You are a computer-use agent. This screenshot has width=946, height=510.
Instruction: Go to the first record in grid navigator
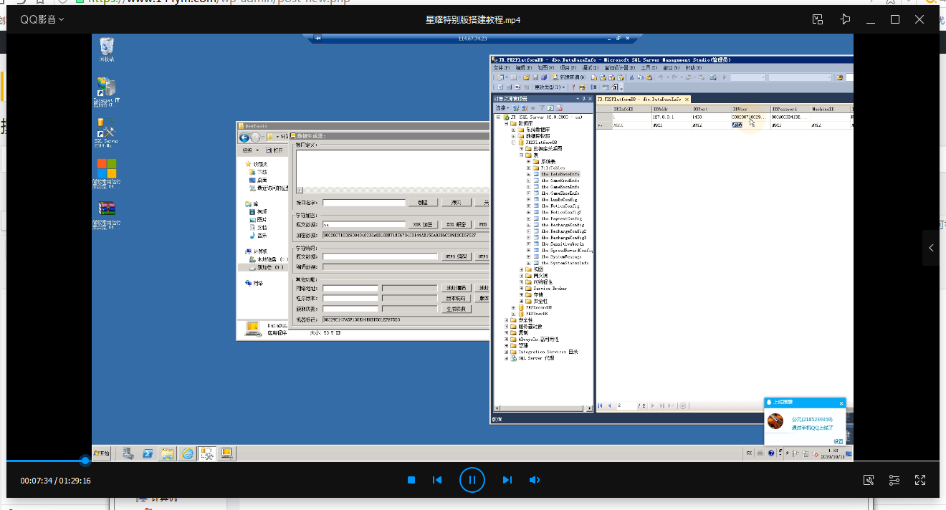coord(601,405)
